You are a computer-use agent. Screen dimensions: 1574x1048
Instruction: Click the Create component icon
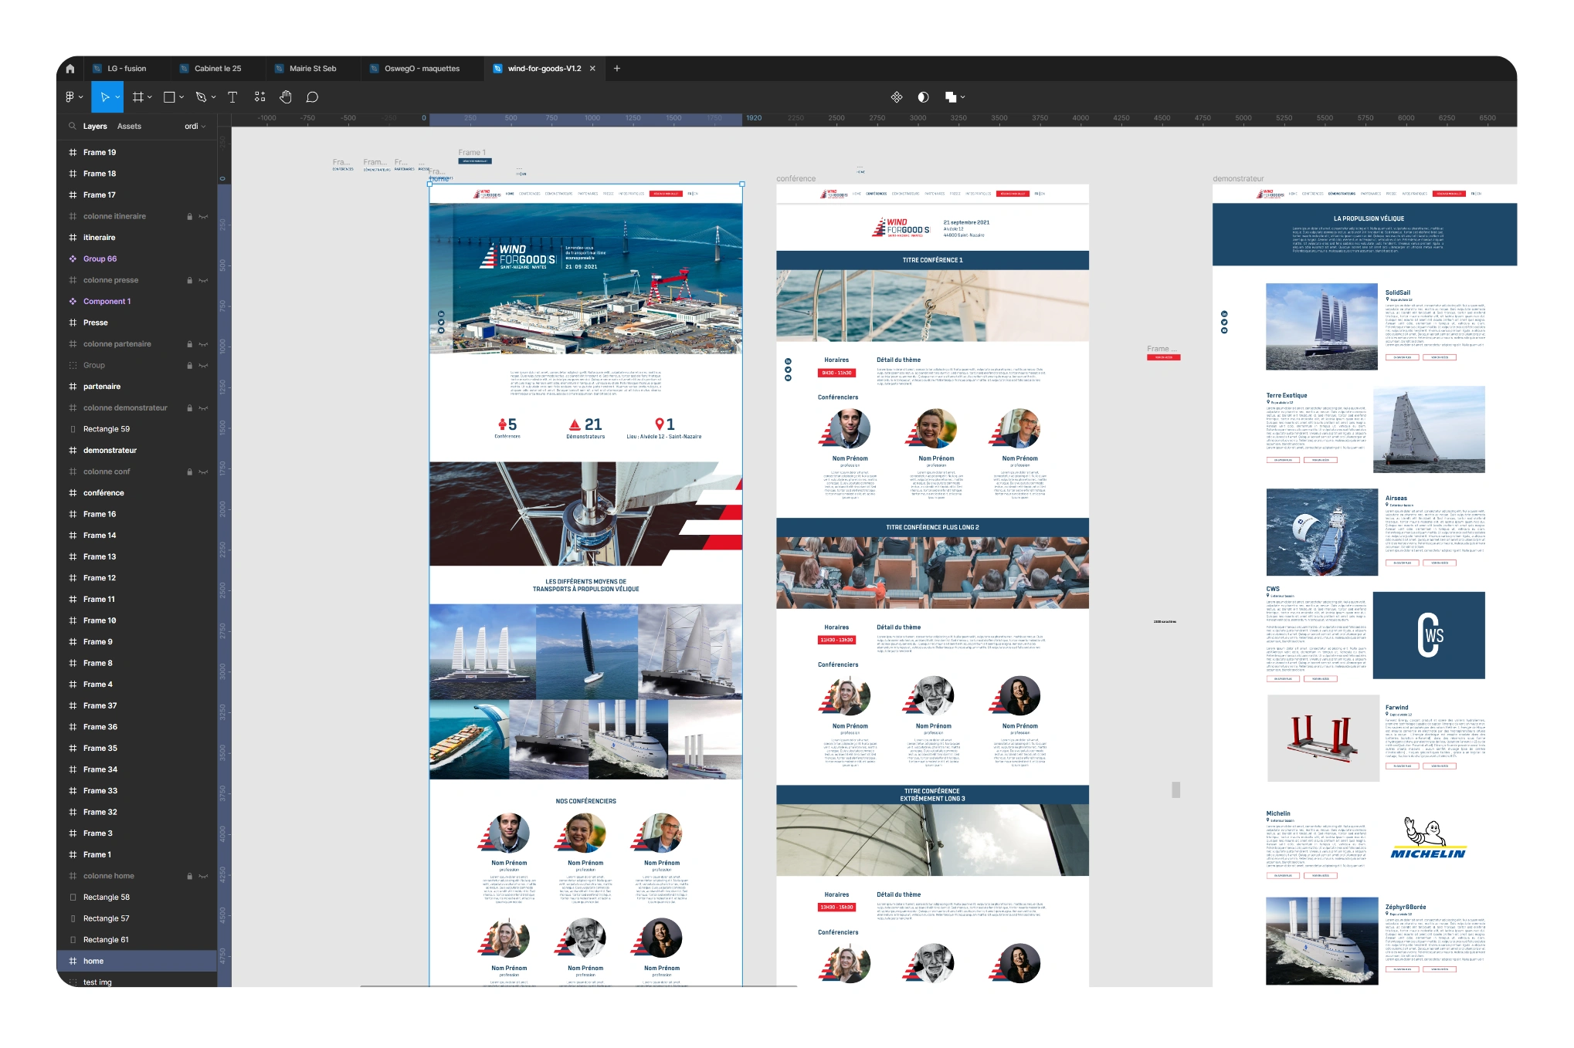tap(897, 97)
